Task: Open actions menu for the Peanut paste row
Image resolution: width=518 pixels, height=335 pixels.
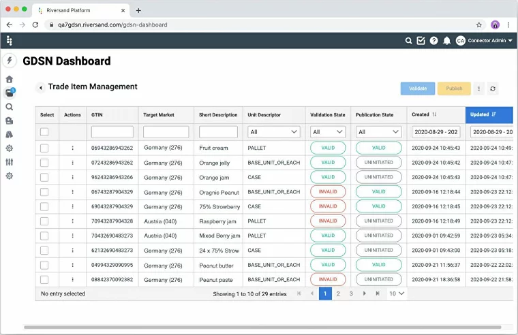Action: [x=72, y=280]
